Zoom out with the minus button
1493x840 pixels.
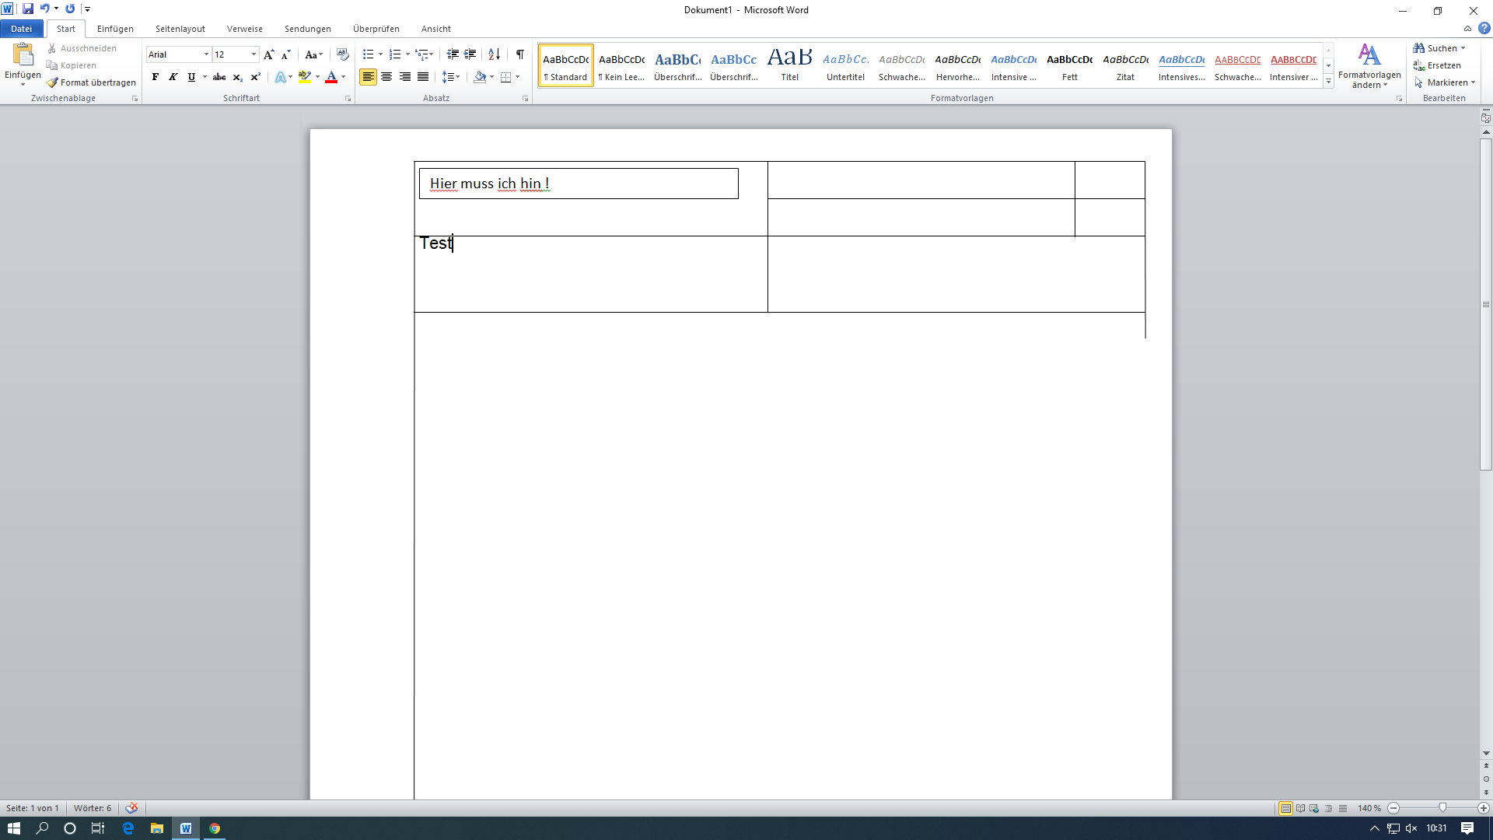(1393, 809)
